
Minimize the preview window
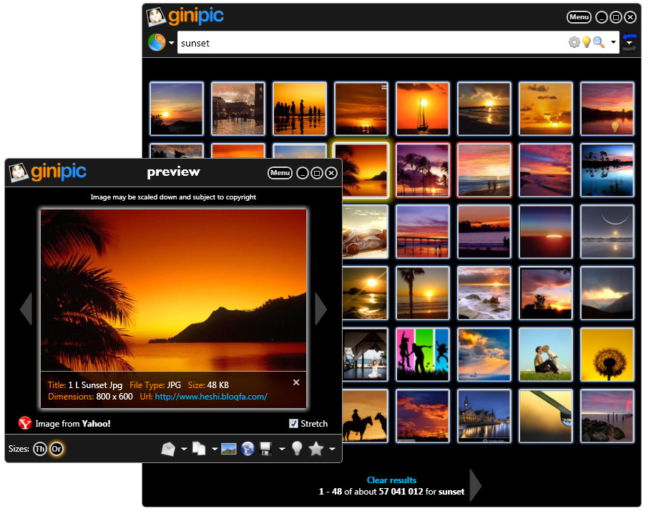(303, 173)
